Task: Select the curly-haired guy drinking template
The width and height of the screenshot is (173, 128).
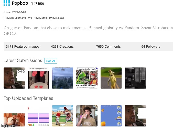Action: pos(87,116)
